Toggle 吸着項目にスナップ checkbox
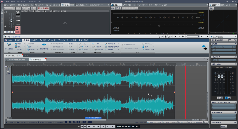Screen dimensions: 238x129 pos(106,47)
